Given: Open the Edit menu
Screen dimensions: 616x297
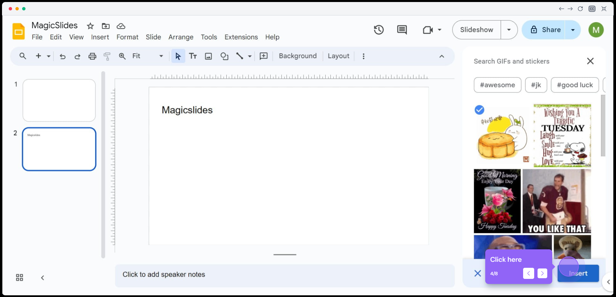Looking at the screenshot, I should [56, 37].
